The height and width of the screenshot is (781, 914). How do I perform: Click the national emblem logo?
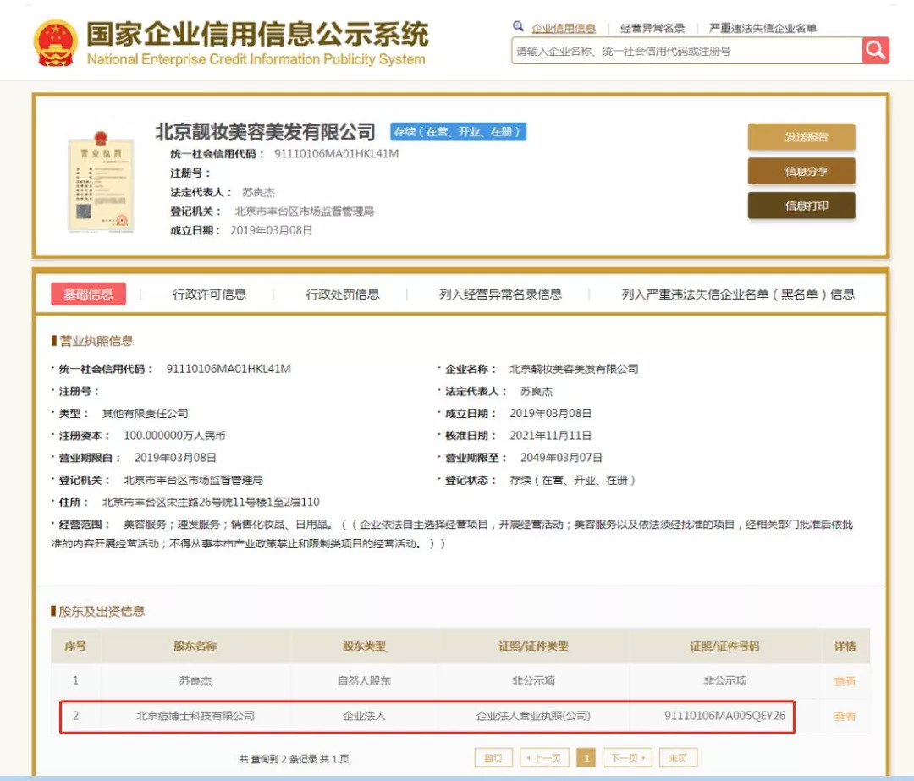pyautogui.click(x=55, y=42)
